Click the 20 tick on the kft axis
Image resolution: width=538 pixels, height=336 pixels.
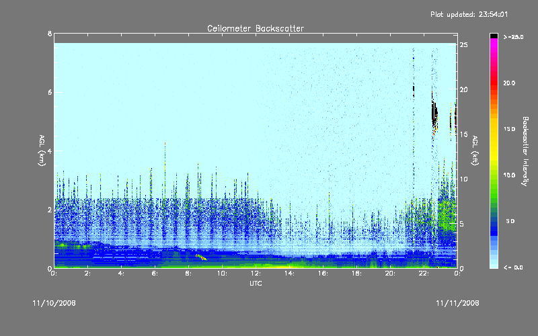[464, 89]
